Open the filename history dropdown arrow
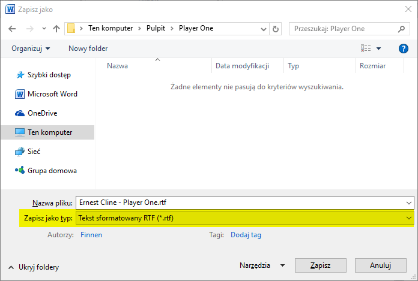418x281 pixels. pyautogui.click(x=409, y=203)
